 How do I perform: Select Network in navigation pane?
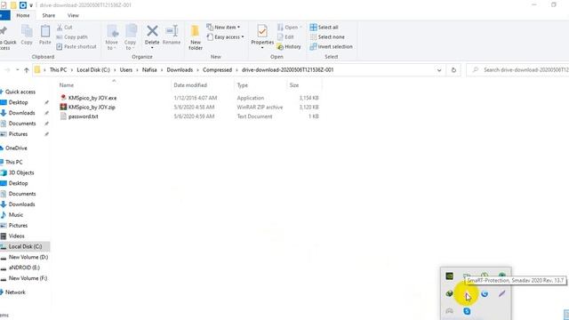click(x=15, y=292)
